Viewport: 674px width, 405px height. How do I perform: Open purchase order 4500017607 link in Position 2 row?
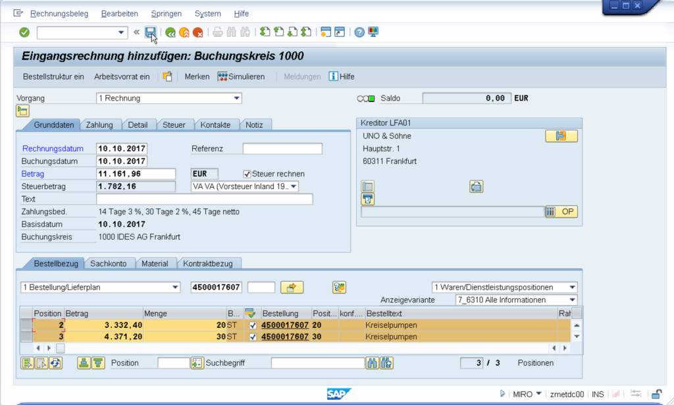coord(284,325)
